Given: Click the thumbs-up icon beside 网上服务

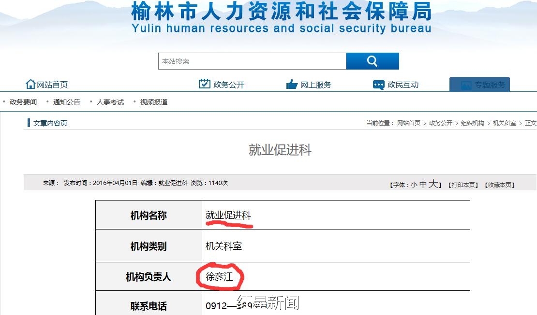Looking at the screenshot, I should 292,85.
